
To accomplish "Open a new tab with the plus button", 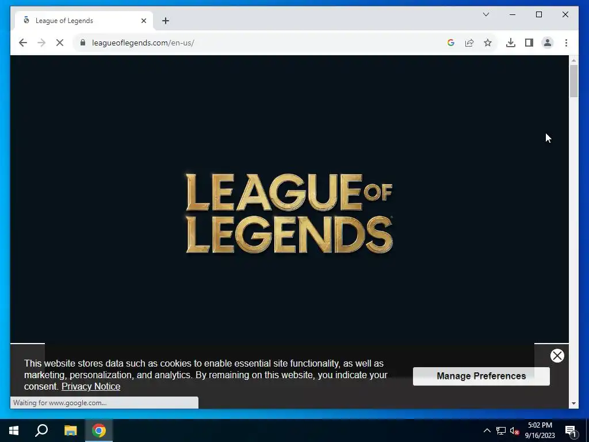I will pos(166,21).
